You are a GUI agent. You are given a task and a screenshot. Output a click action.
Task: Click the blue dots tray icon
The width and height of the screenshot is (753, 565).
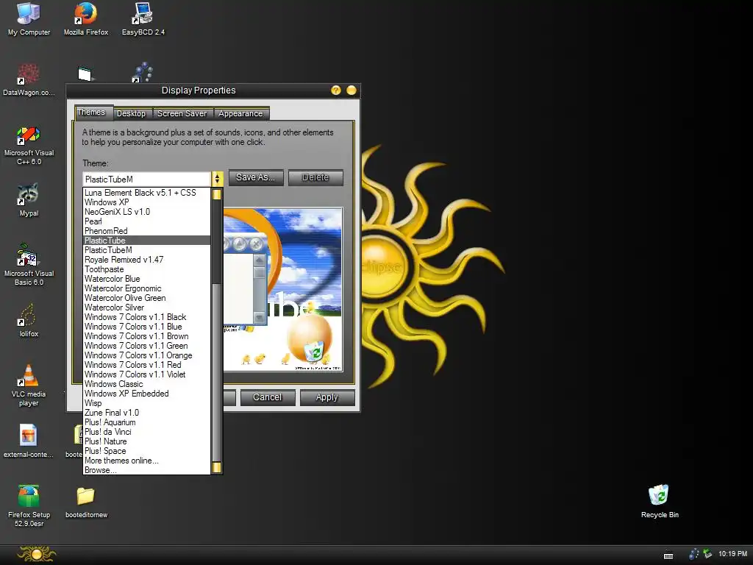click(x=694, y=554)
